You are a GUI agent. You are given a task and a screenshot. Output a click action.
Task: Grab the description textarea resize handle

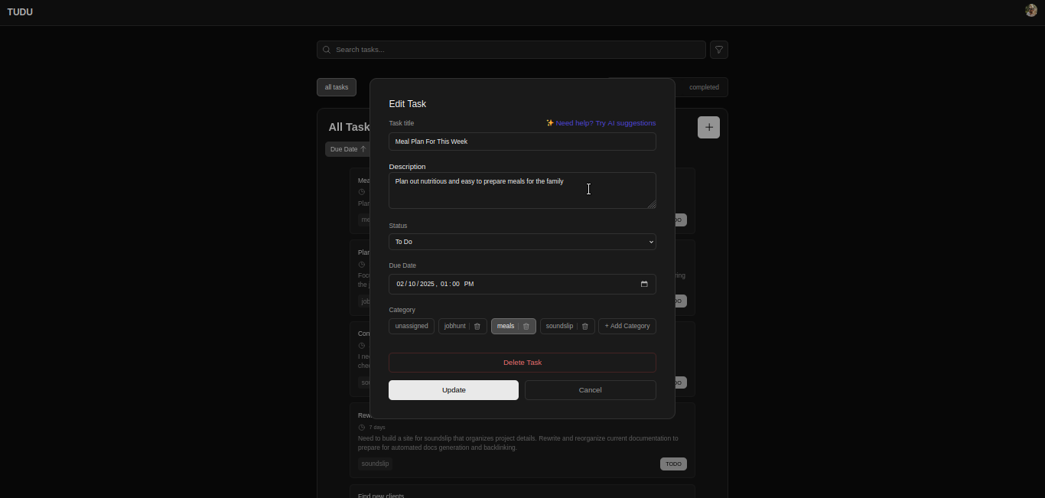[652, 204]
